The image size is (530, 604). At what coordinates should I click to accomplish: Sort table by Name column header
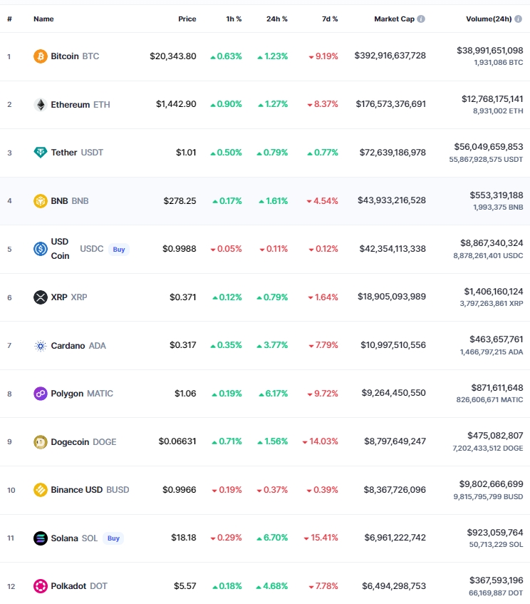pyautogui.click(x=43, y=19)
